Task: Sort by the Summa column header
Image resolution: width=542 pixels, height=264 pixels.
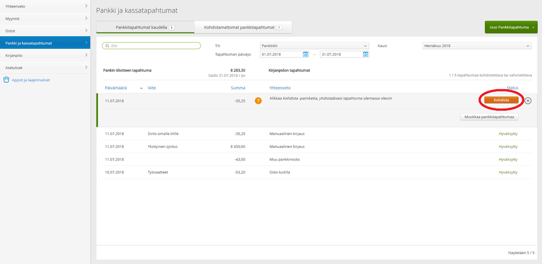Action: [x=238, y=88]
